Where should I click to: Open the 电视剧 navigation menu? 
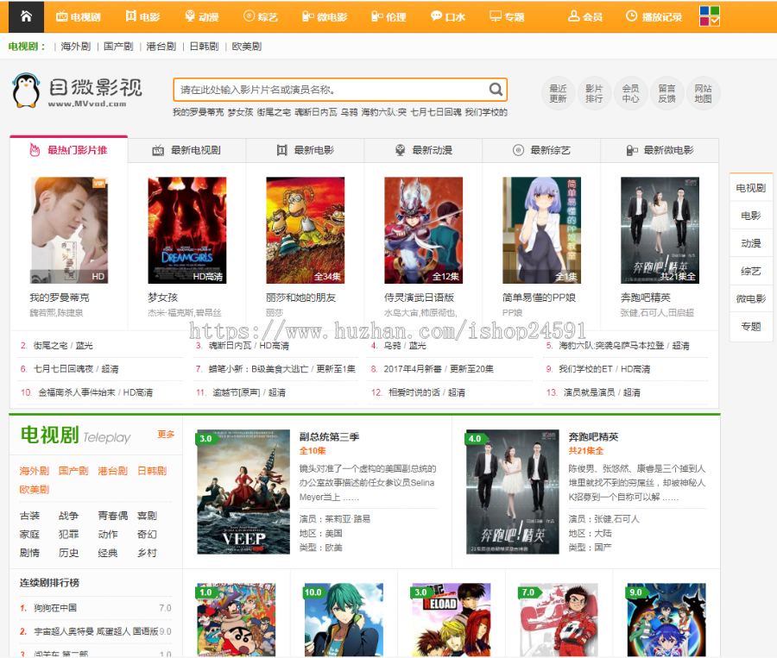click(x=78, y=16)
